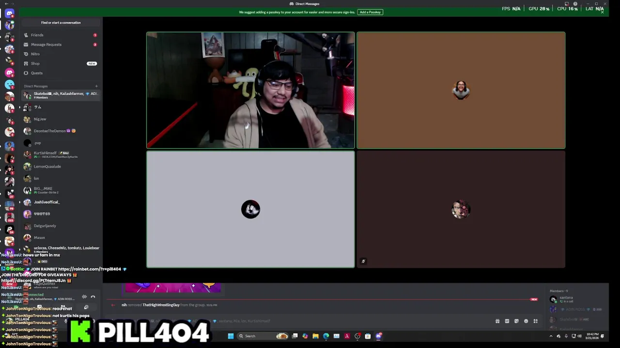Open DM with DeontaeTheDemon
The height and width of the screenshot is (348, 620).
coord(61,131)
